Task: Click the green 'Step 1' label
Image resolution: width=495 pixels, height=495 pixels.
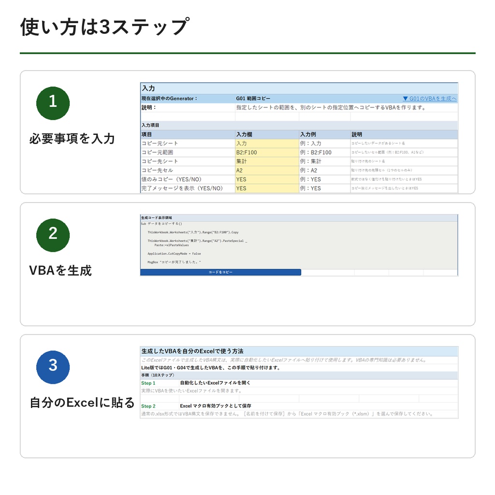Action: [148, 383]
